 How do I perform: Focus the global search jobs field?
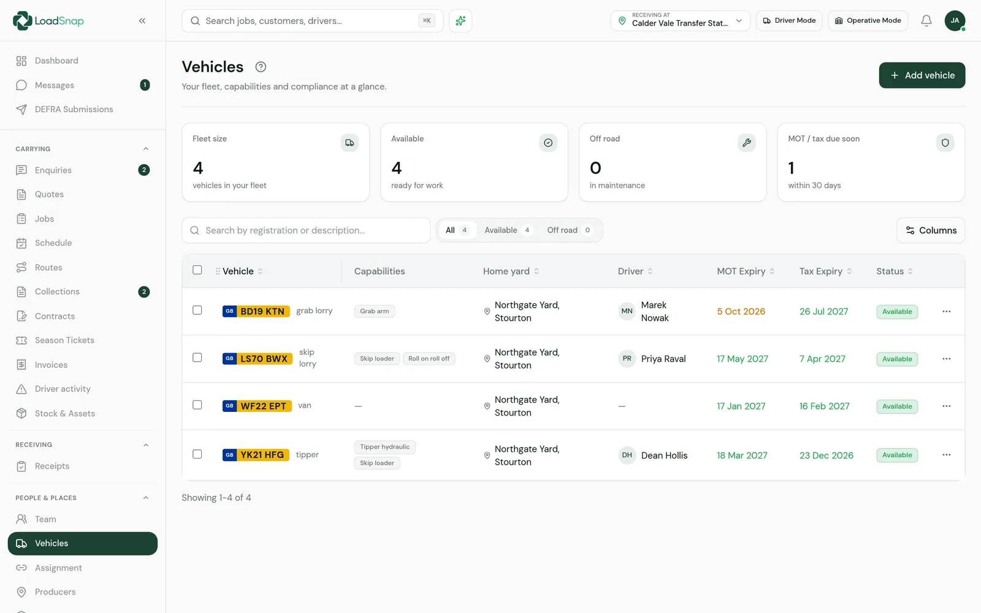pyautogui.click(x=312, y=21)
